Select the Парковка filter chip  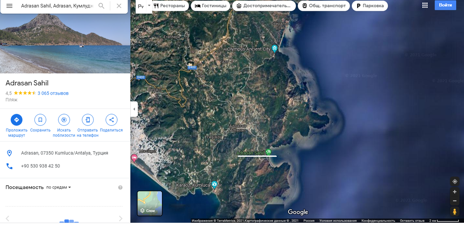coord(370,6)
